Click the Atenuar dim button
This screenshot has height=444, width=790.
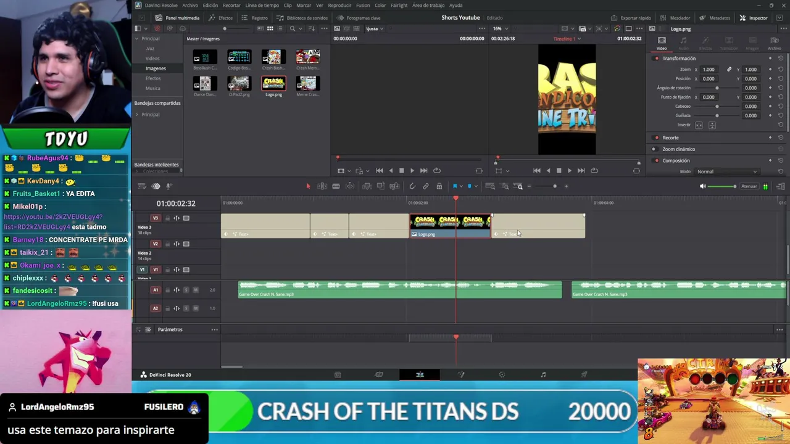[x=749, y=186]
